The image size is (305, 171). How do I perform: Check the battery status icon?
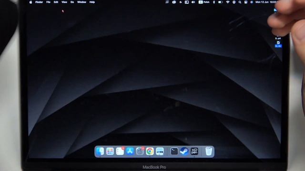coord(220,2)
